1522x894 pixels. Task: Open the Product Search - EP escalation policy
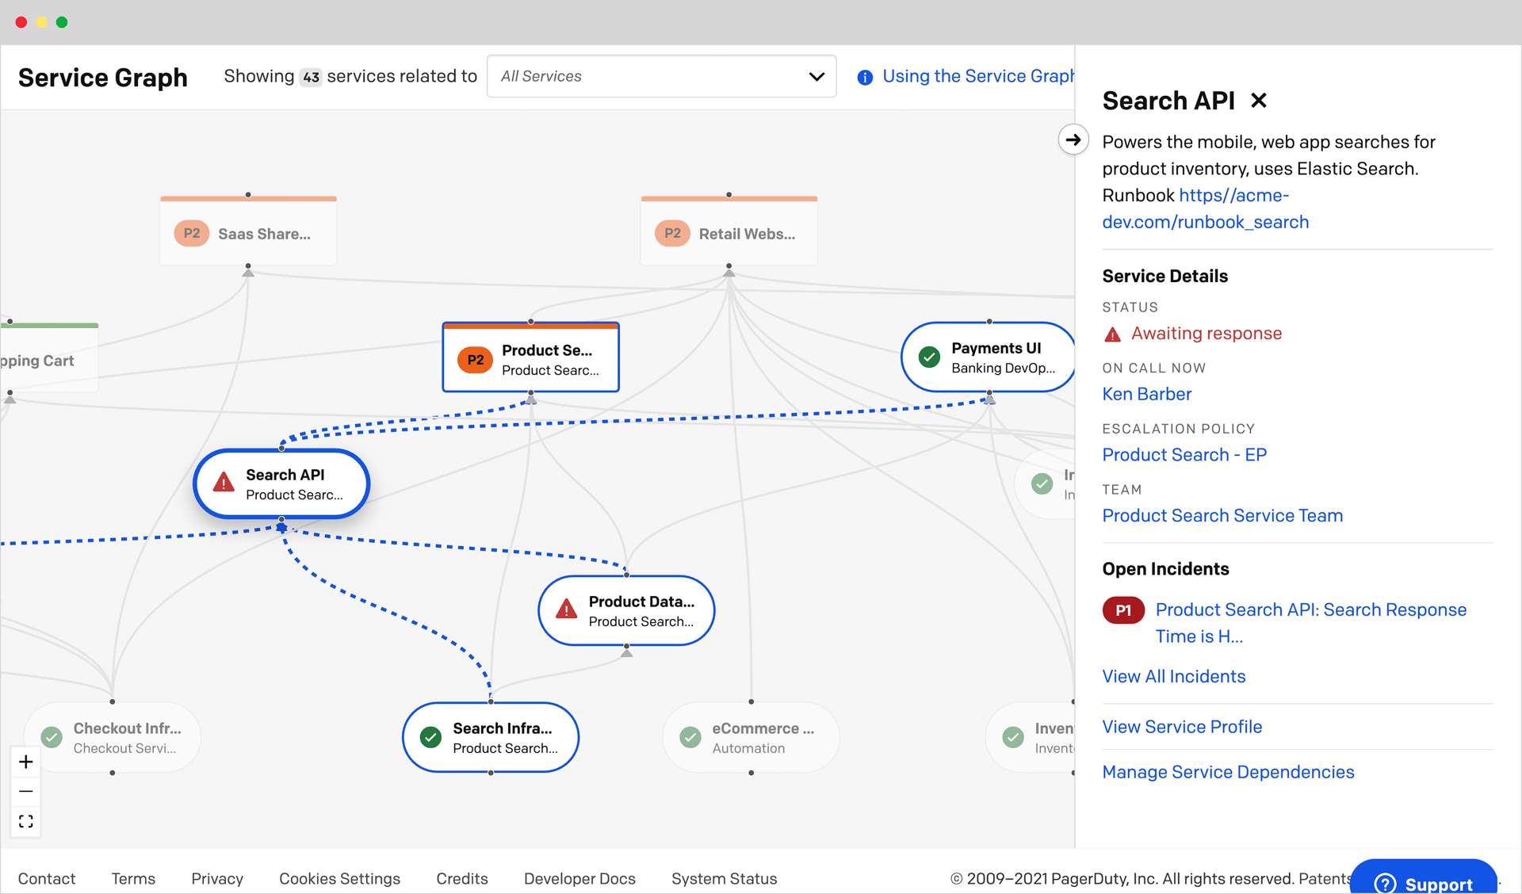coord(1184,454)
